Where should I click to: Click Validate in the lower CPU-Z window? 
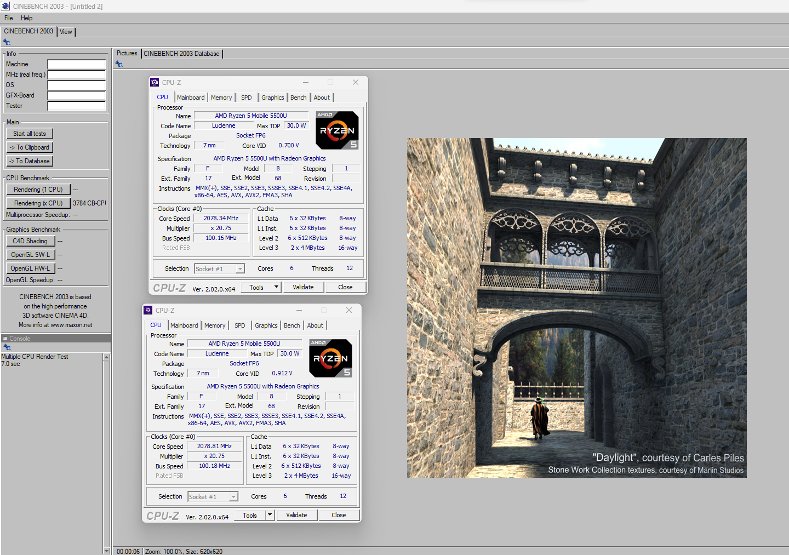click(297, 515)
